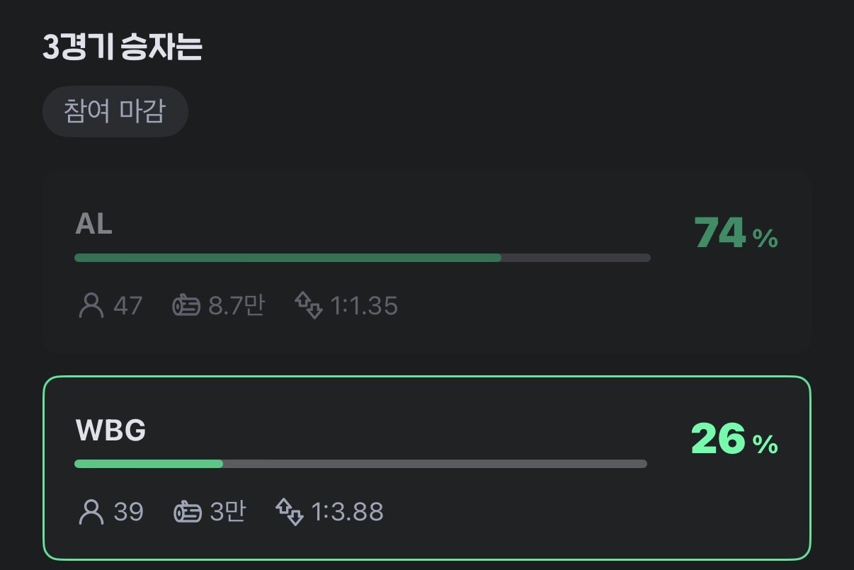Click the log points icon beside 8.7만
The height and width of the screenshot is (570, 854).
186,306
